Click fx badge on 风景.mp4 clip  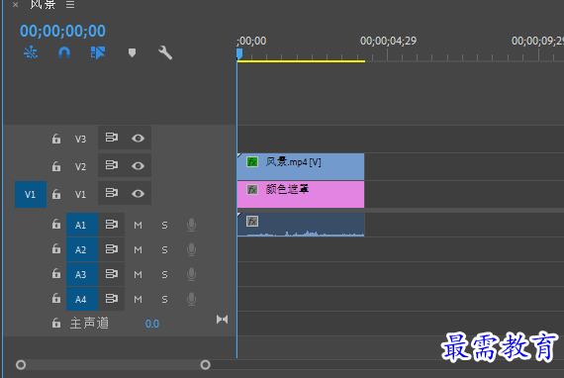(x=252, y=162)
